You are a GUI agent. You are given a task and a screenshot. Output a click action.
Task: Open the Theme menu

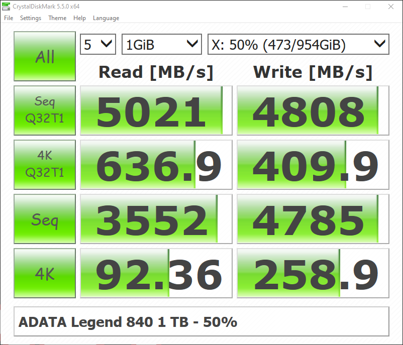[57, 18]
